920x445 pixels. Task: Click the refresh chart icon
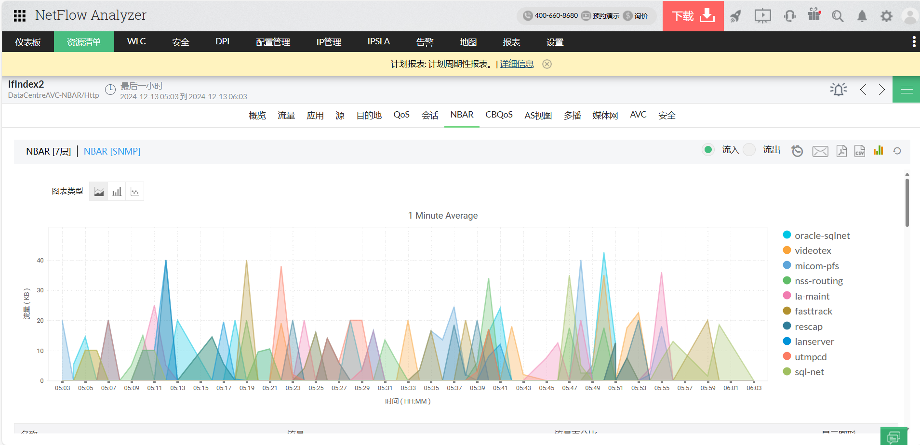pos(897,151)
